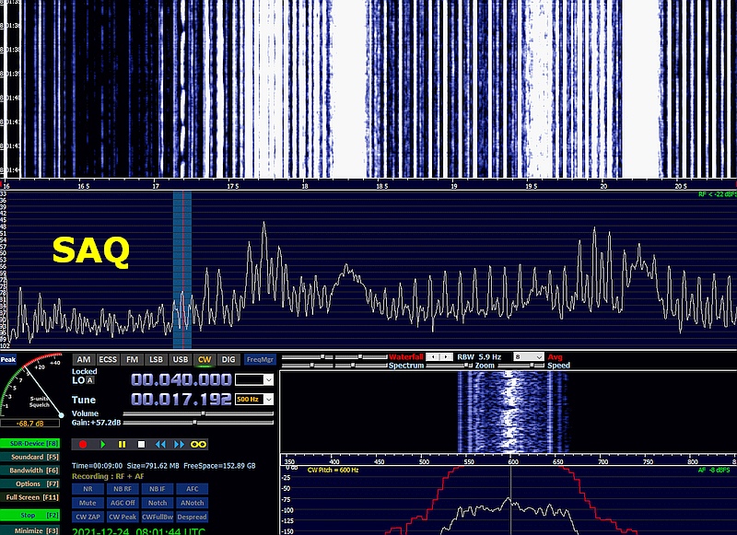Screen dimensions: 737x535
Task: Toggle the Notch filter
Action: pyautogui.click(x=158, y=503)
